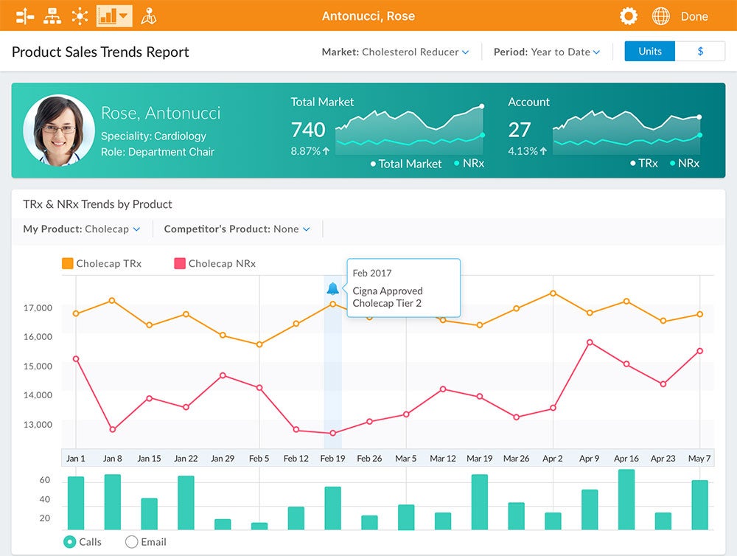Viewport: 737px width, 556px height.
Task: Click the bell event marker on chart
Action: (x=333, y=288)
